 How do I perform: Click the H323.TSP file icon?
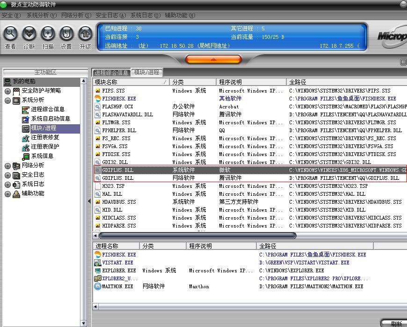[98, 186]
